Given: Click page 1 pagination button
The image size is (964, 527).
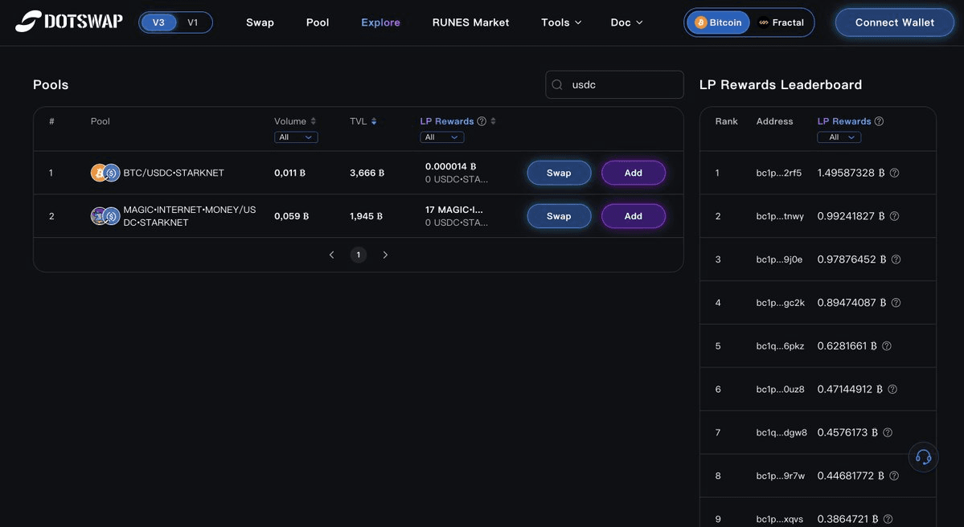Looking at the screenshot, I should click(359, 255).
